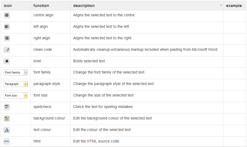Screen dimensions: 247x147
Task: Click the clean code brush icon
Action: pos(7,50)
